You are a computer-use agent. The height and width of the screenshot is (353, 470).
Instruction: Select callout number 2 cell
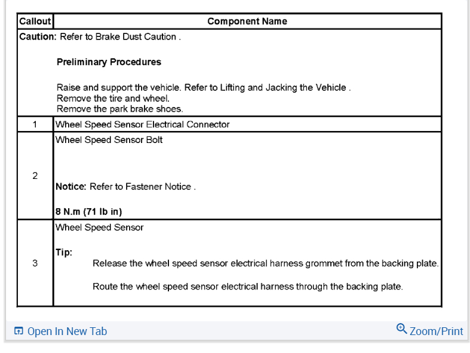(x=35, y=176)
